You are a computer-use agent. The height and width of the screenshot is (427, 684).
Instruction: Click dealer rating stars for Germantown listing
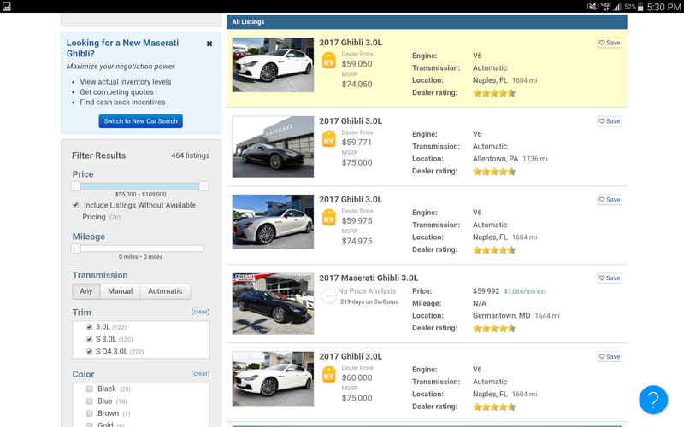pyautogui.click(x=494, y=328)
